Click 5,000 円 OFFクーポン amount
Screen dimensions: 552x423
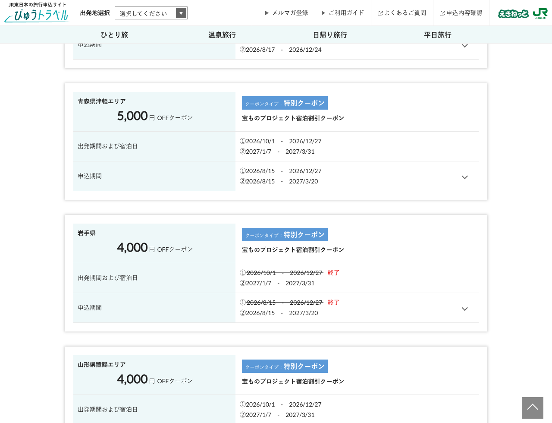[155, 116]
